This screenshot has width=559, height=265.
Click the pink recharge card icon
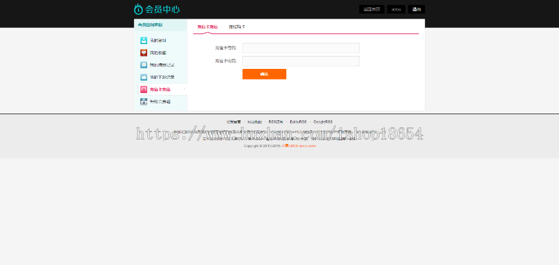coord(143,89)
